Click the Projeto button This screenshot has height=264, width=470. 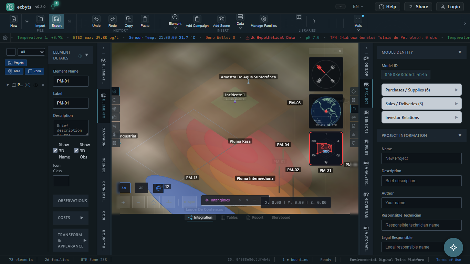16,63
